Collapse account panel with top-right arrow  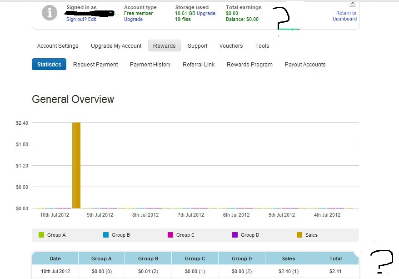pyautogui.click(x=353, y=3)
